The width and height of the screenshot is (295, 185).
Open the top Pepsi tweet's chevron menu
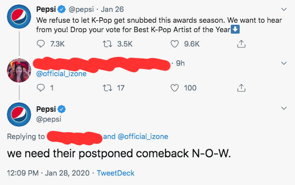pos(284,9)
